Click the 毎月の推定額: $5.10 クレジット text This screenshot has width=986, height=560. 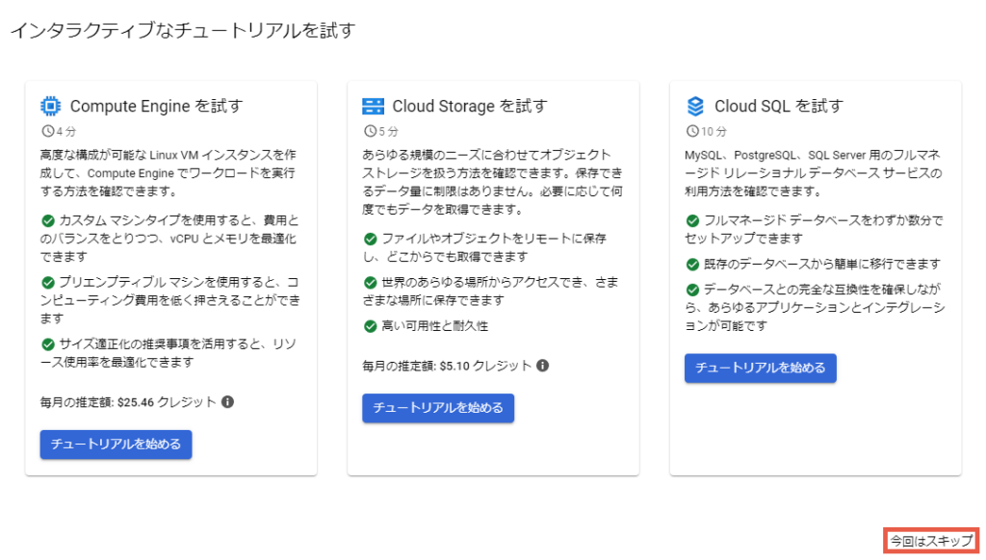pos(447,366)
